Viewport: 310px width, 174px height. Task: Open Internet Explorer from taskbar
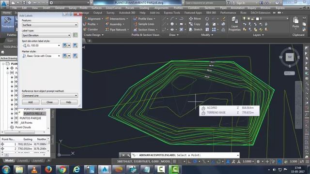click(x=77, y=170)
